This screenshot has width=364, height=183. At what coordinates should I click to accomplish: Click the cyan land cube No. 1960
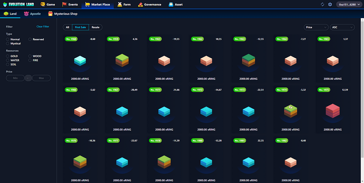coord(80,61)
